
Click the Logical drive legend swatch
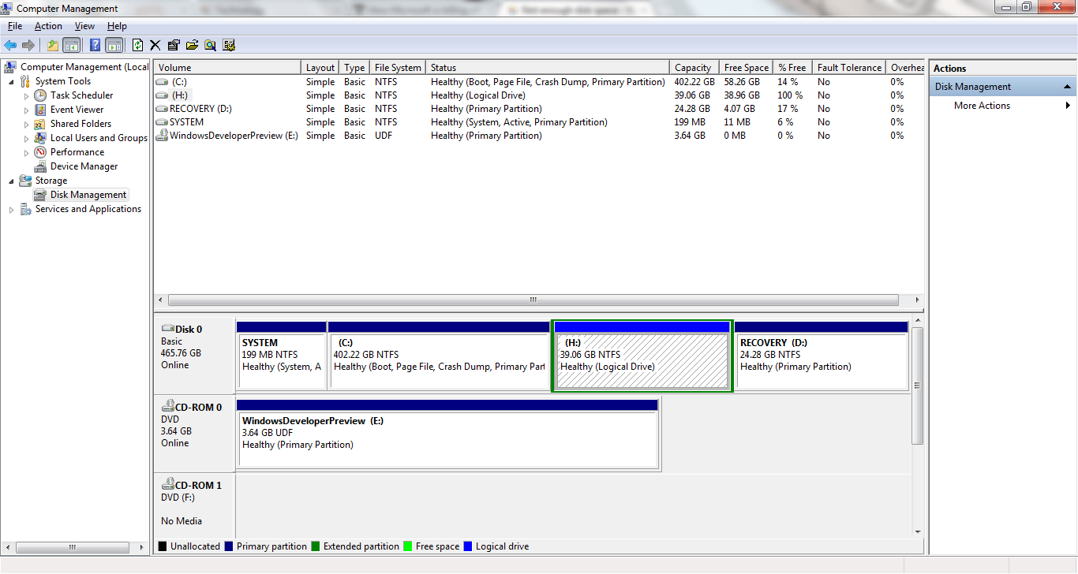click(x=468, y=546)
